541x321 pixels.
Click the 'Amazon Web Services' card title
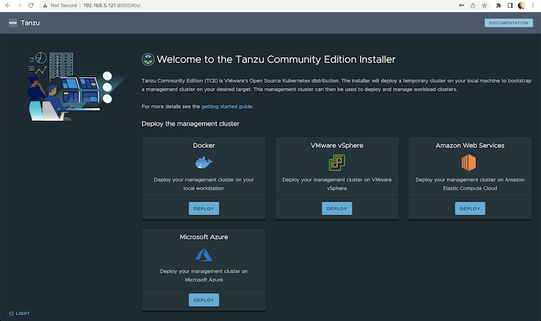(470, 146)
